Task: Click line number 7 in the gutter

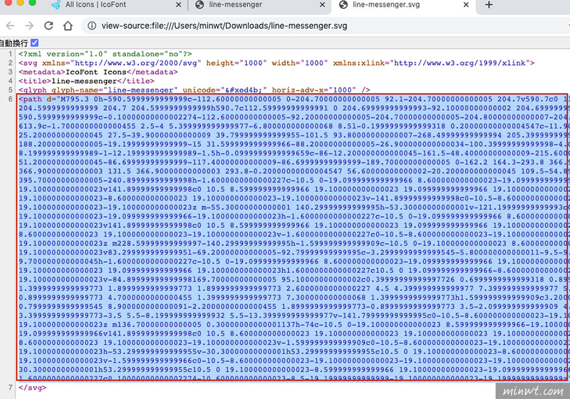Action: 11,388
